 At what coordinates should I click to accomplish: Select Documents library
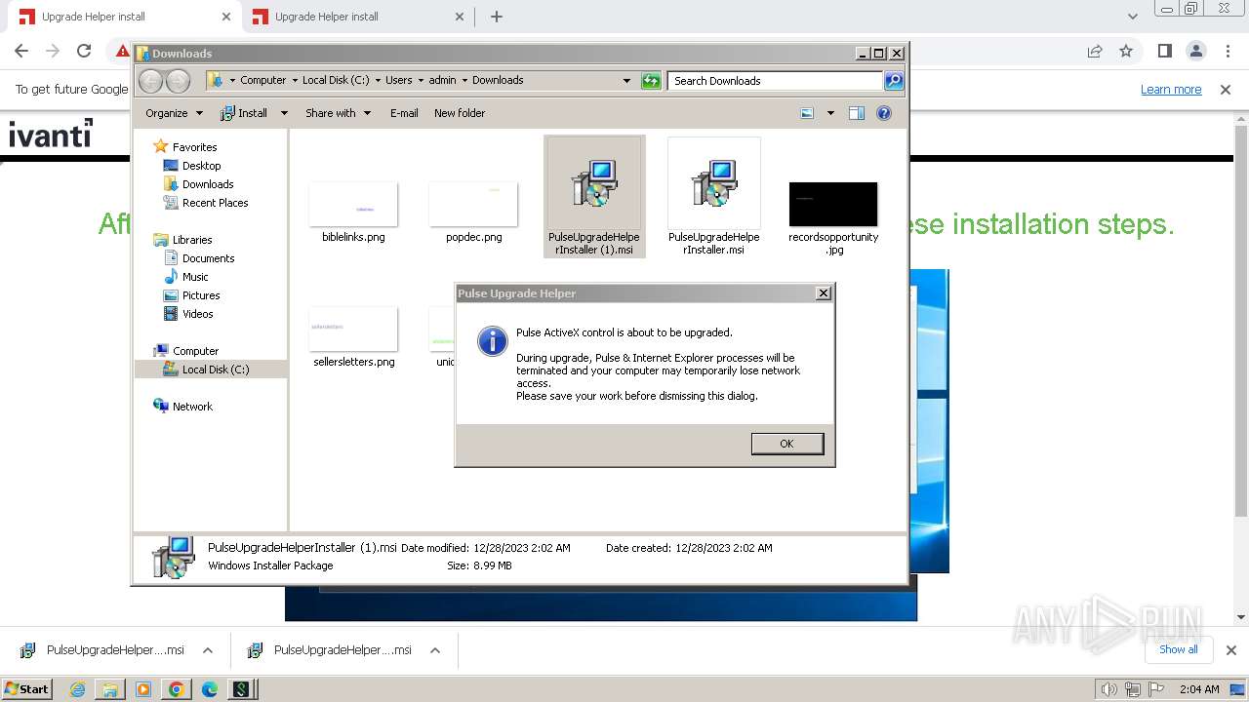208,258
